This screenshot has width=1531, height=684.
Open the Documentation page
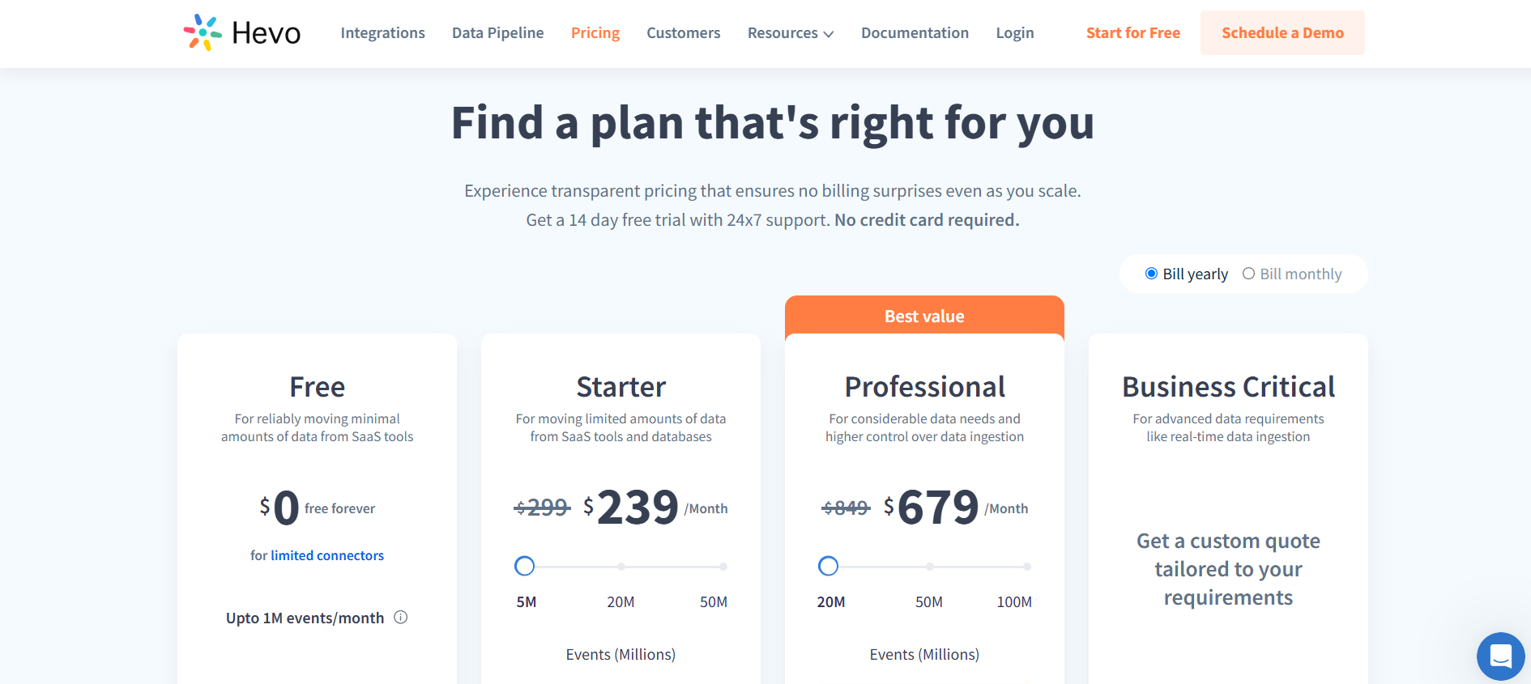tap(915, 32)
